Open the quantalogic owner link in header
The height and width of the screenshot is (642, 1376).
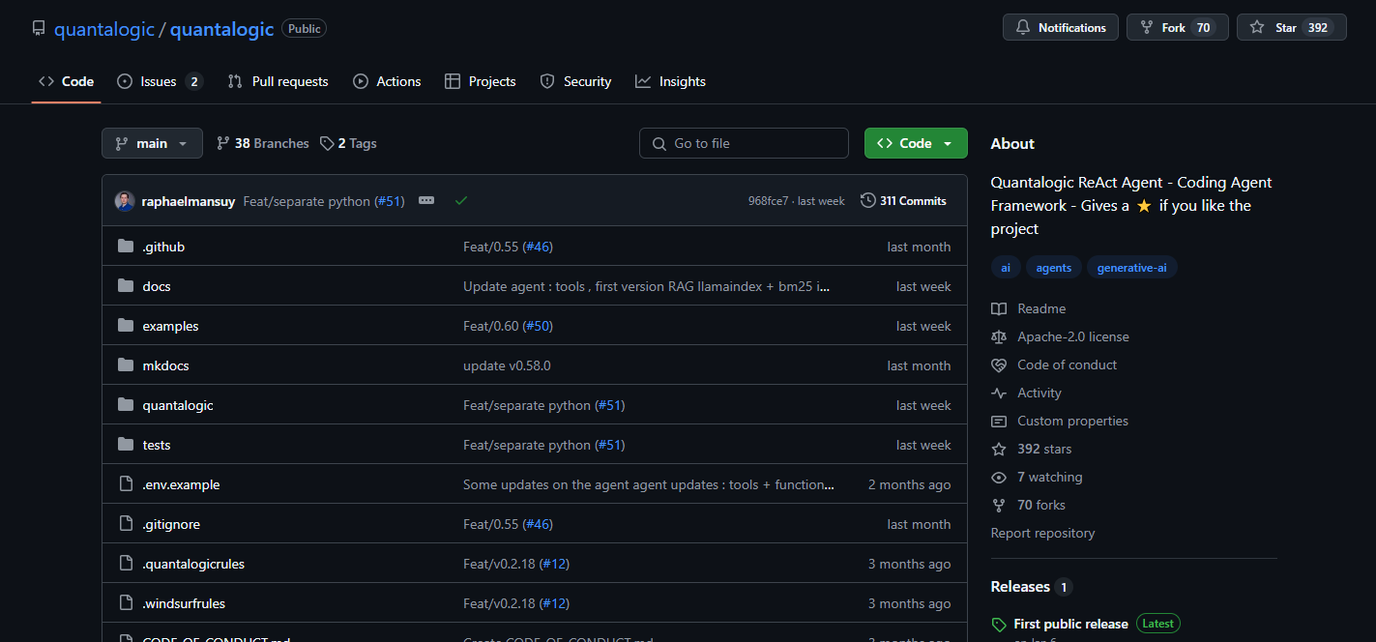[x=104, y=29]
